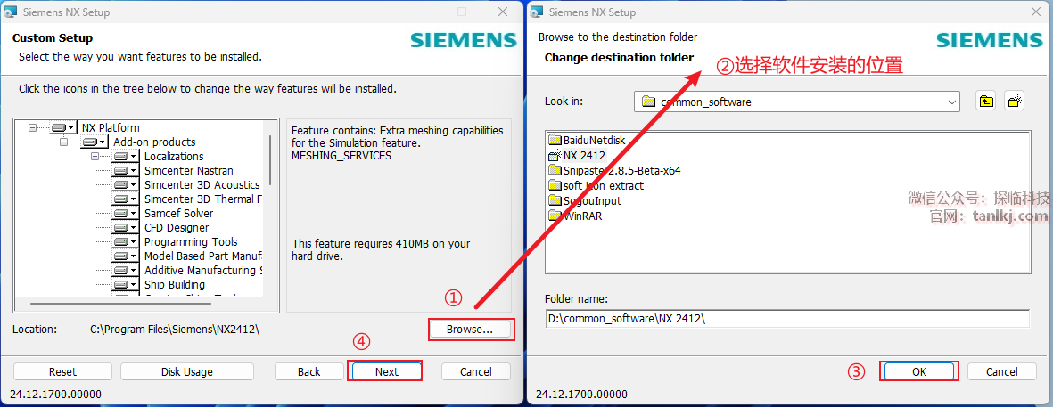Collapse the Add-on products node

[x=63, y=142]
